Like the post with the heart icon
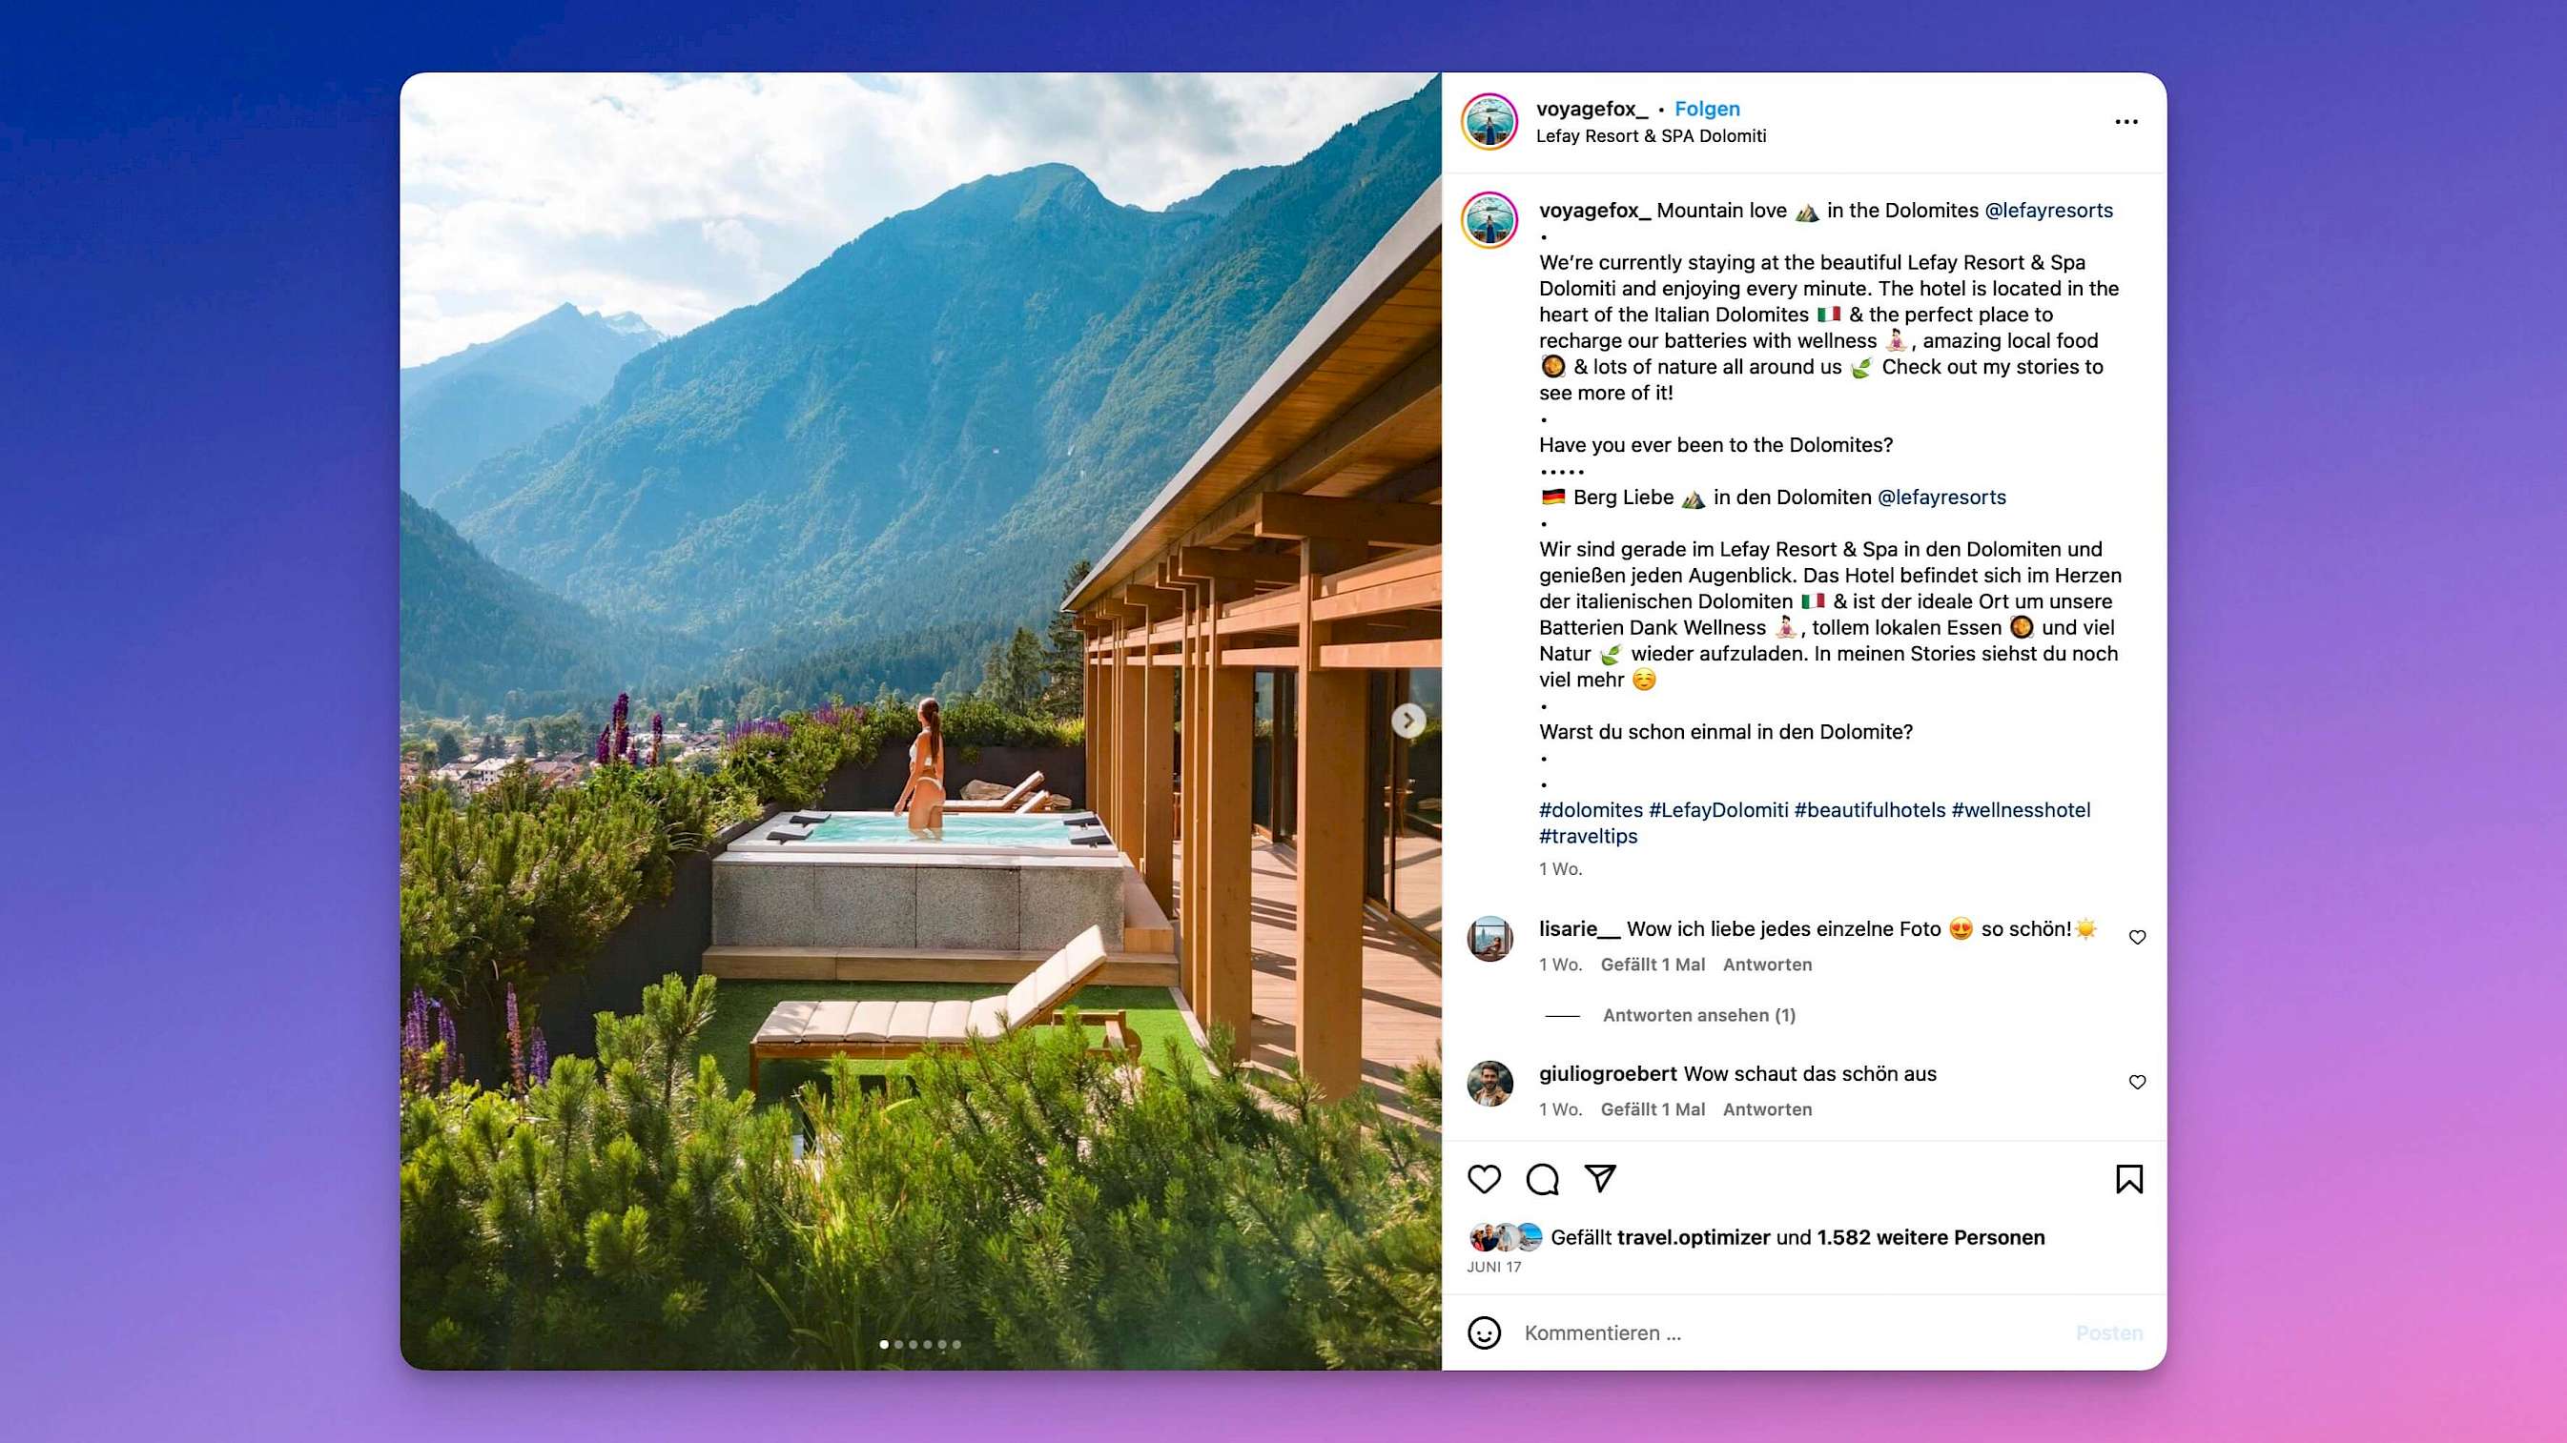 [1484, 1179]
